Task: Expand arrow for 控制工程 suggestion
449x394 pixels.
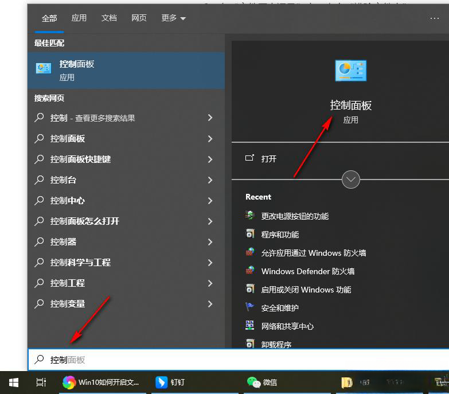Action: tap(210, 283)
